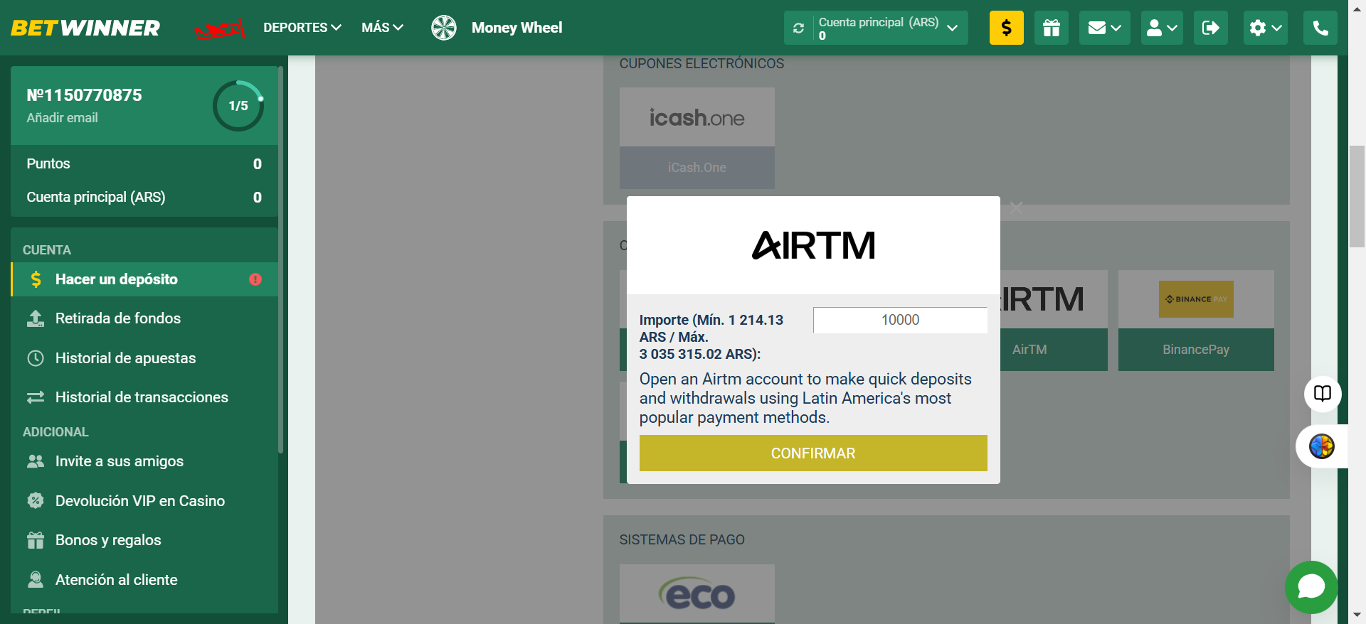Click the Cuenta principal (ARS) sidebar balance row
1366x624 pixels.
click(x=144, y=197)
